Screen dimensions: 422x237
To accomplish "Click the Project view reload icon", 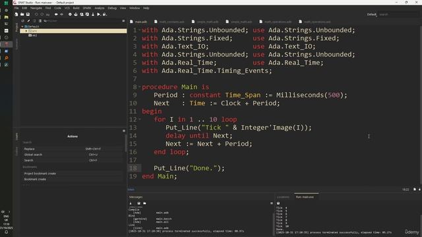I will 23,20.
